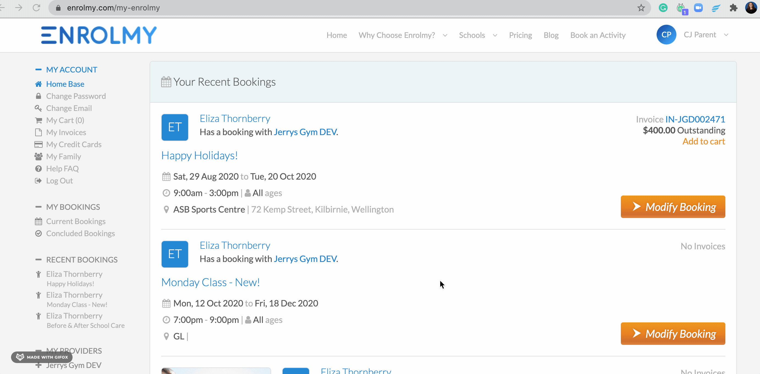Open Why Choose Enrolmy? menu label
Screen dimensions: 760x374
point(396,35)
